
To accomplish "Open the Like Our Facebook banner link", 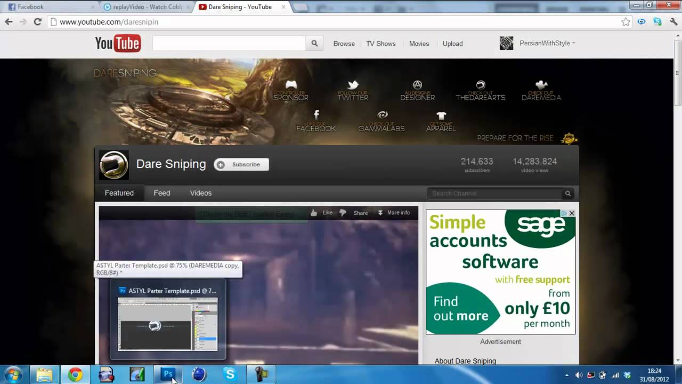I will pos(316,121).
